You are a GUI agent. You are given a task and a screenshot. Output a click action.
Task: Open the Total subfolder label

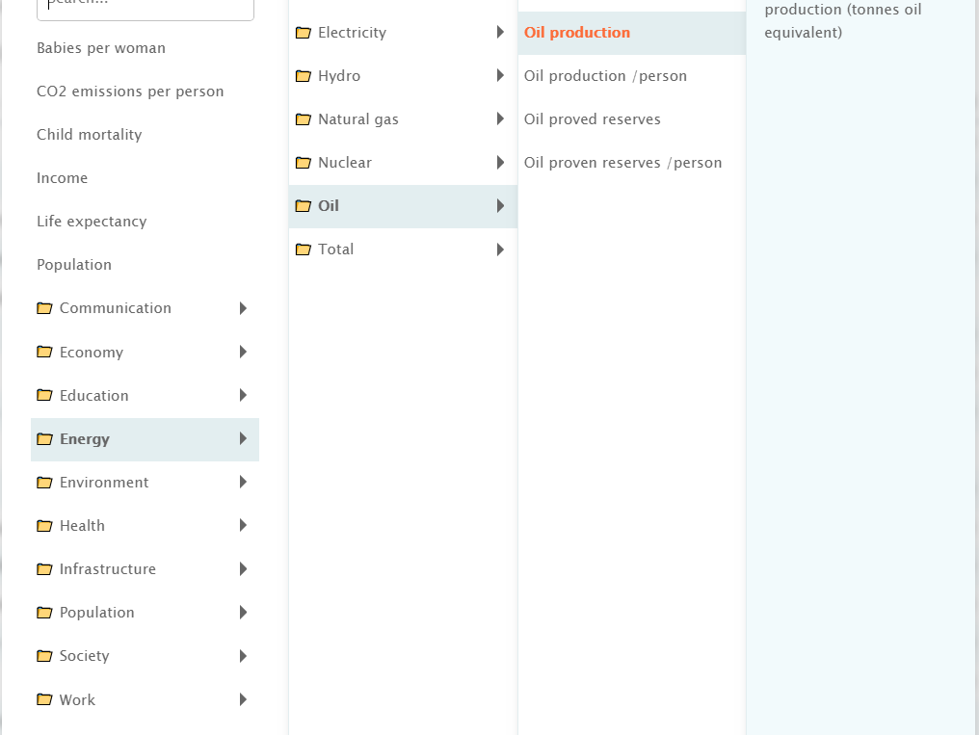click(x=335, y=249)
